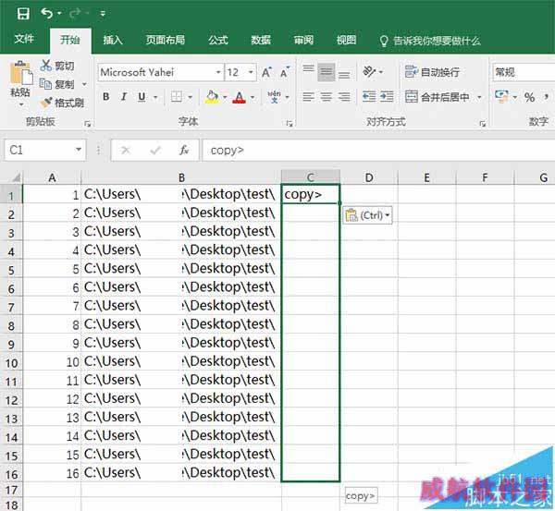Select column D header
The image size is (555, 511).
[369, 177]
